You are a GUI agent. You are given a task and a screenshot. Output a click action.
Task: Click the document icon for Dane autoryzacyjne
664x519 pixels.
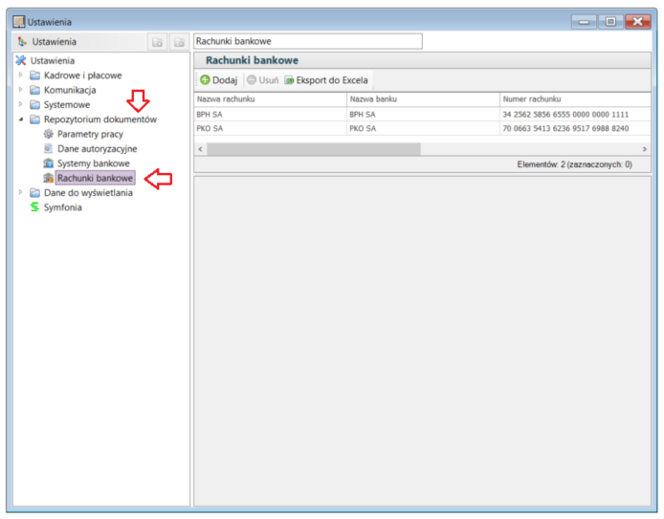[x=49, y=149]
